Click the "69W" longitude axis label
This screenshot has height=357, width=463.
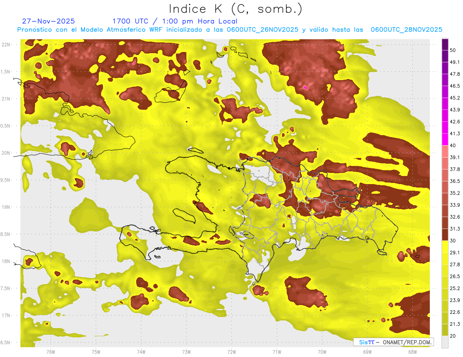[367, 352]
